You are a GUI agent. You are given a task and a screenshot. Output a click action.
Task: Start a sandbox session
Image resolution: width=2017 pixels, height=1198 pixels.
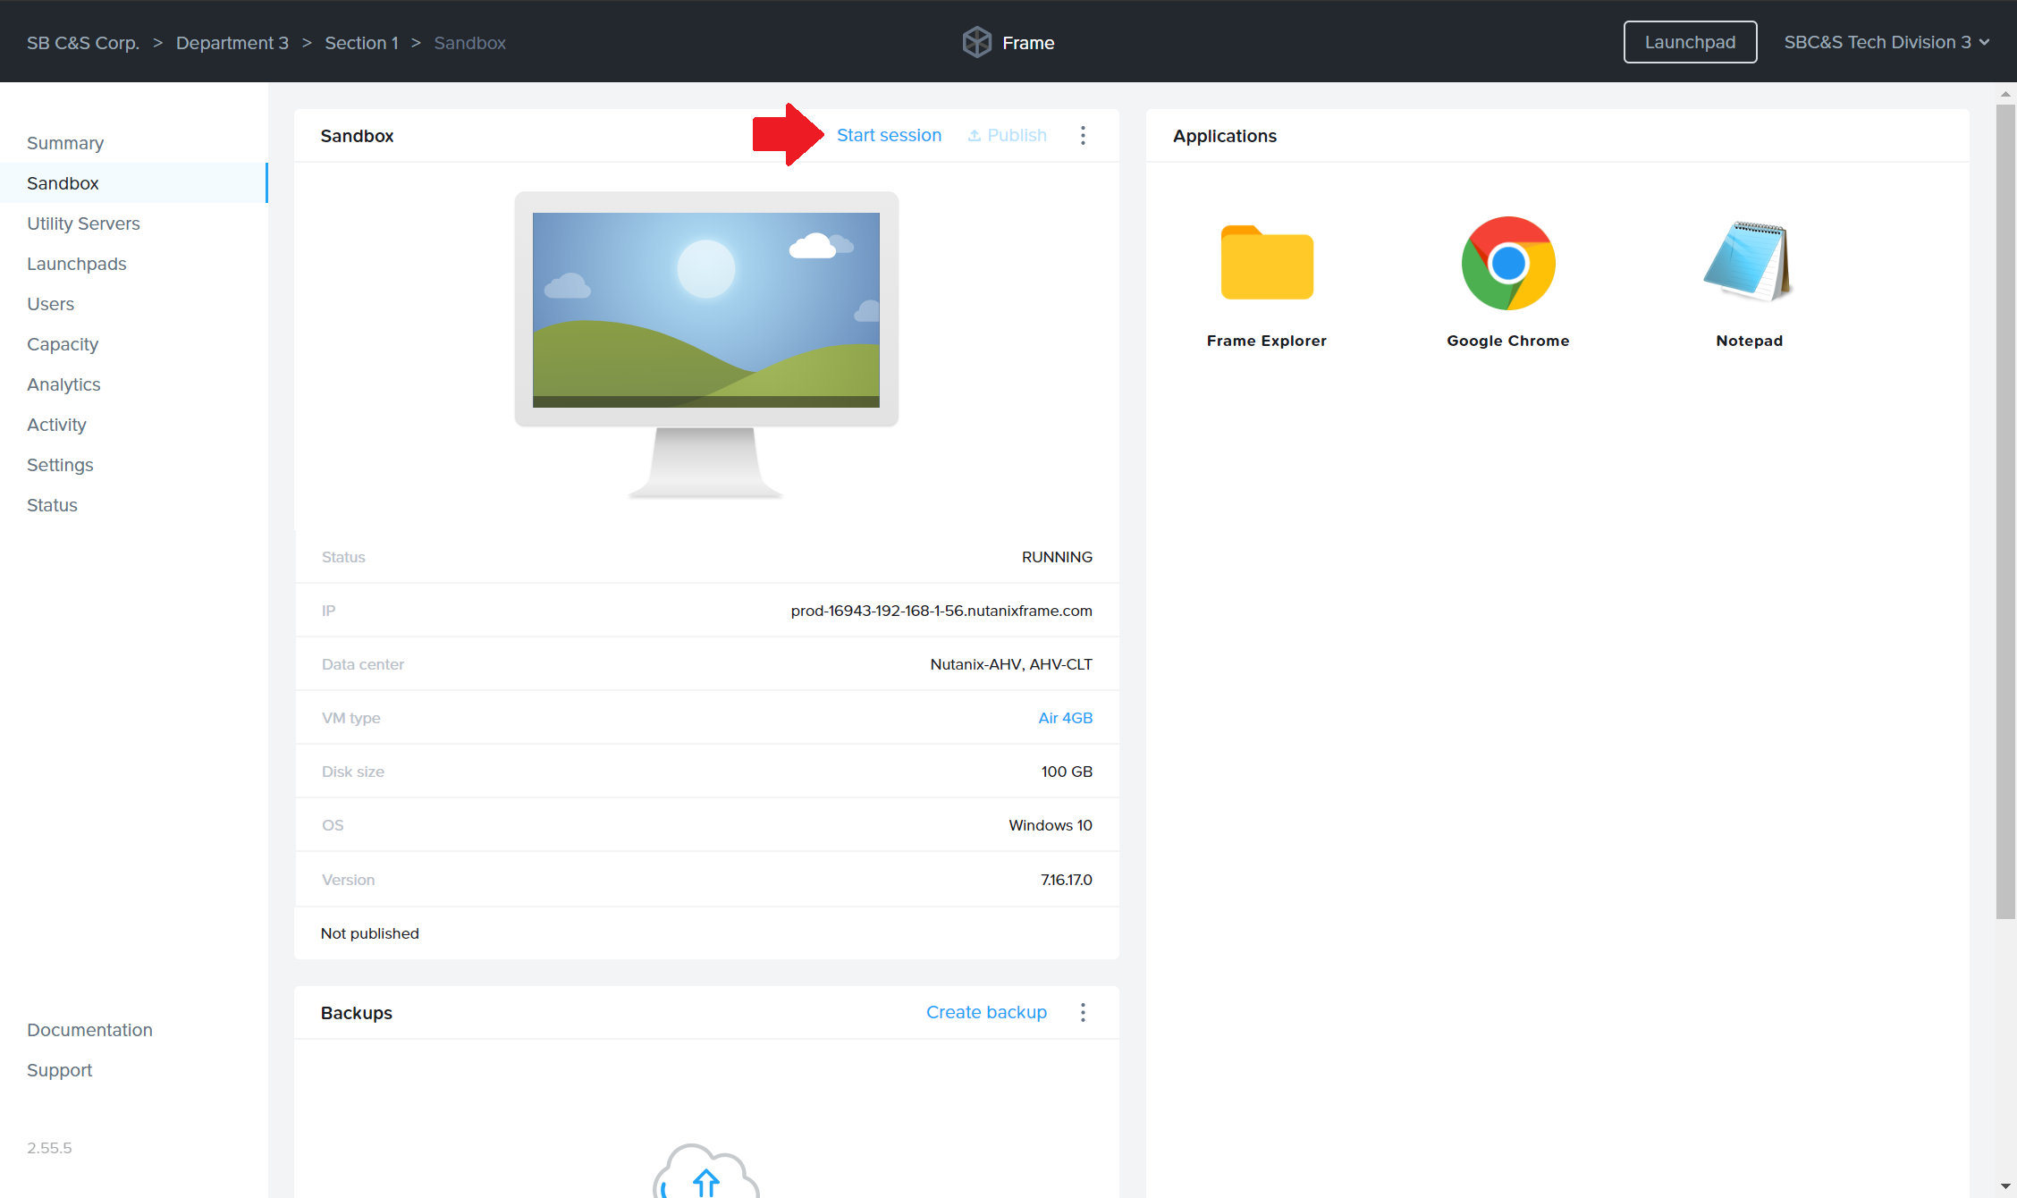point(889,135)
